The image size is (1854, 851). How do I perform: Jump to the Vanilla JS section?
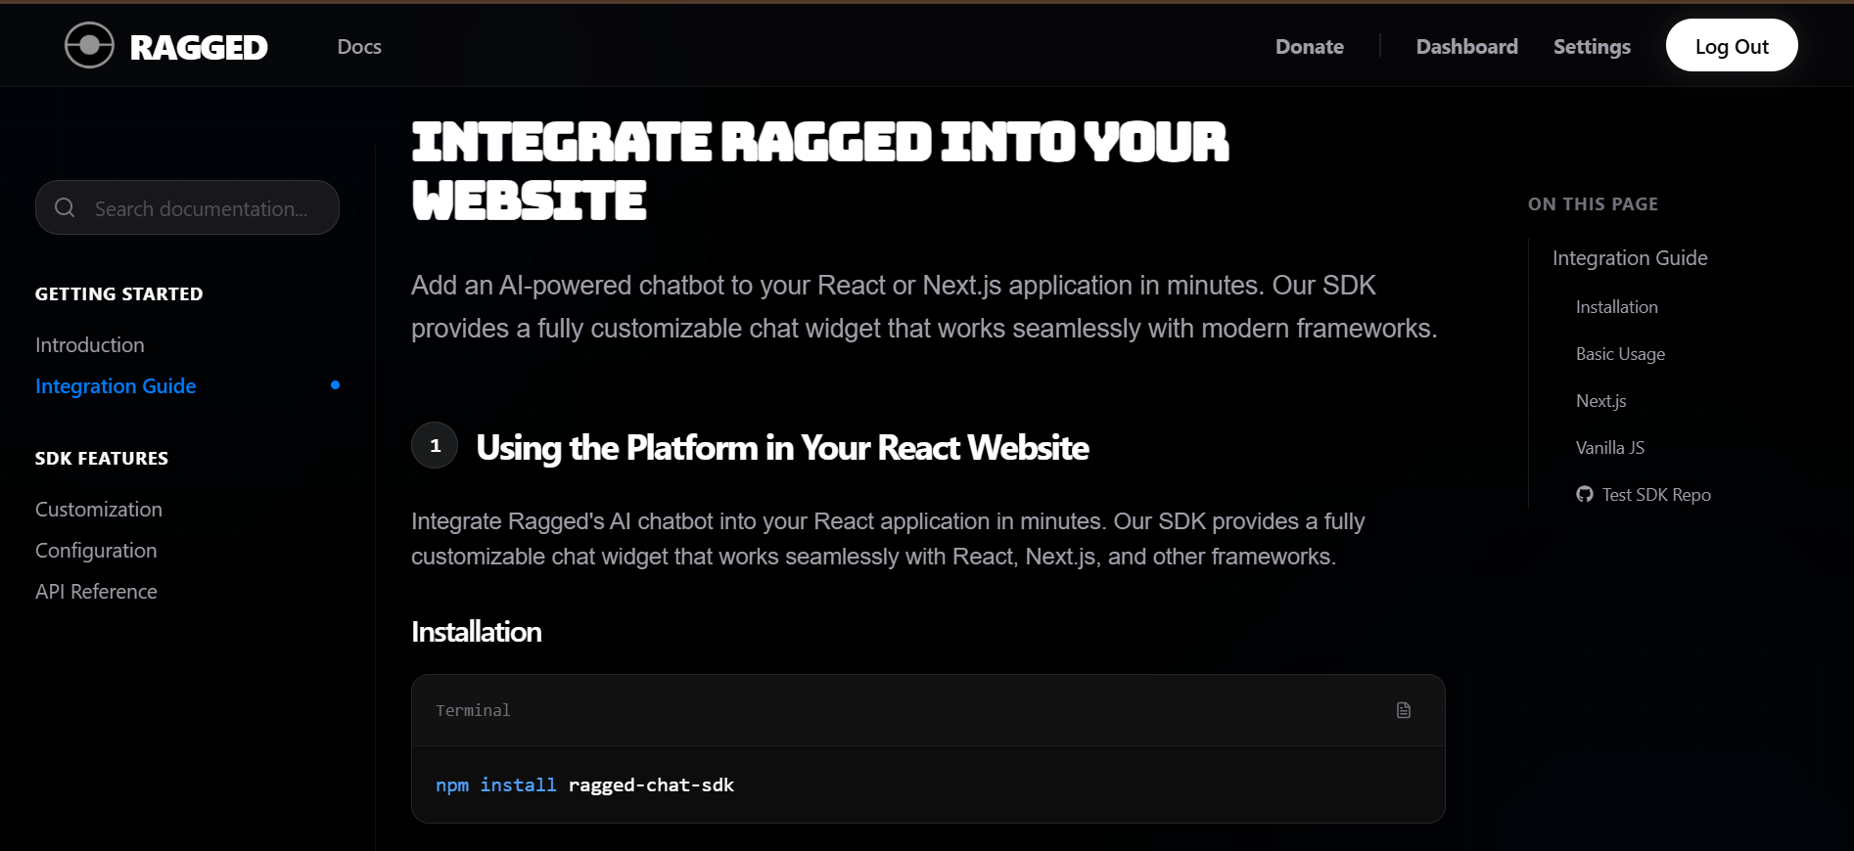tap(1609, 447)
